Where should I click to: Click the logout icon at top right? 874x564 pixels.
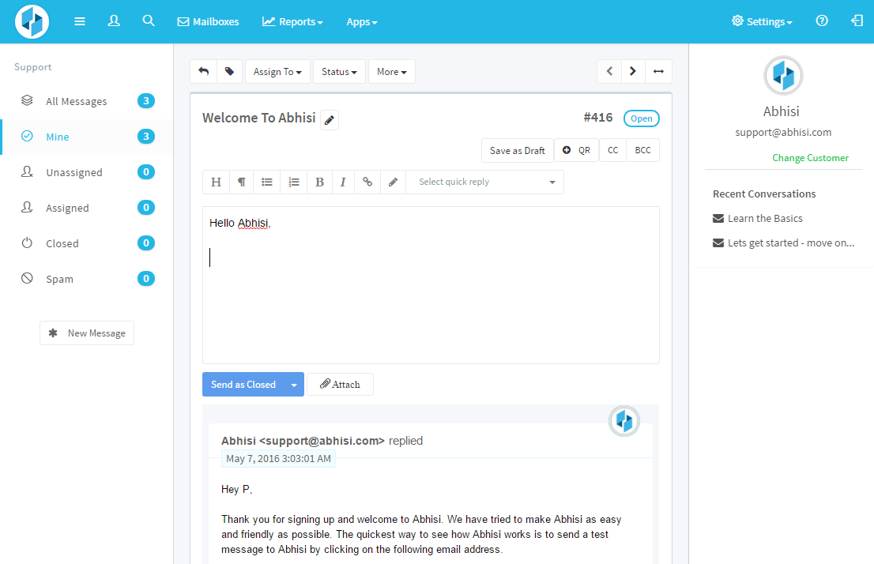click(x=857, y=21)
